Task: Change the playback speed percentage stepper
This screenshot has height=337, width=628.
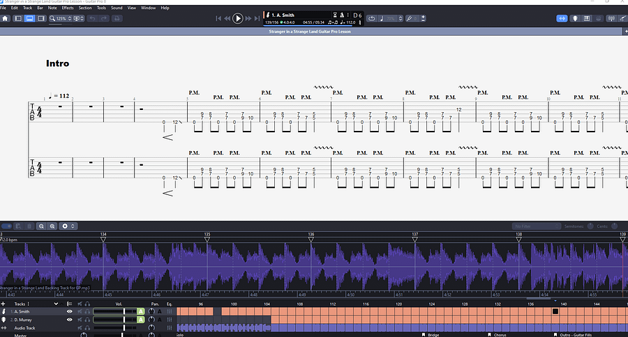Action: pyautogui.click(x=400, y=18)
